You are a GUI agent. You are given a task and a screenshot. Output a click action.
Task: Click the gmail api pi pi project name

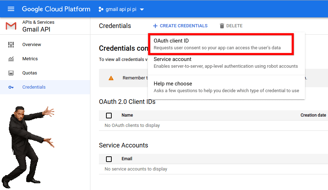(x=121, y=10)
